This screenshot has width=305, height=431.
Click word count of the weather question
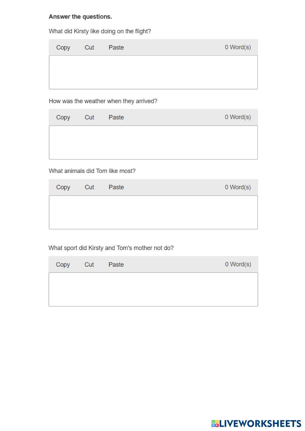tap(238, 117)
